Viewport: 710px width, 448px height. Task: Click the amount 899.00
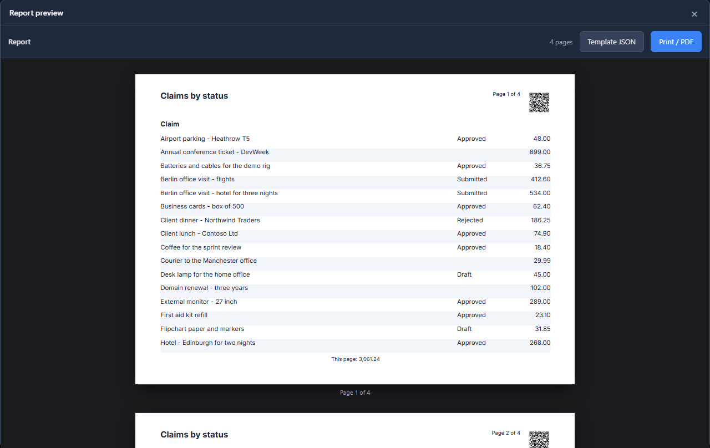[x=540, y=152]
